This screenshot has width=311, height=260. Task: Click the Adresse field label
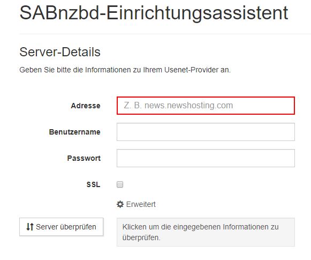click(x=86, y=106)
